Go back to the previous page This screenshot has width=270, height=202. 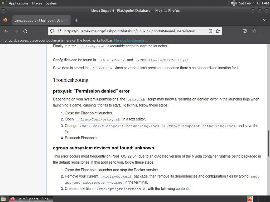[6, 31]
